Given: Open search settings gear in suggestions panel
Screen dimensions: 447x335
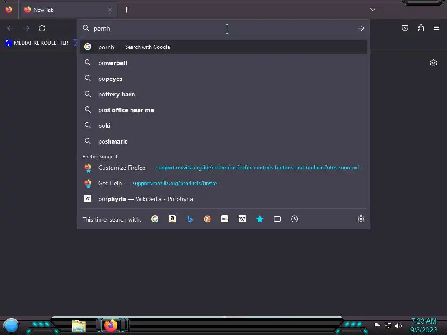Looking at the screenshot, I should 361,219.
